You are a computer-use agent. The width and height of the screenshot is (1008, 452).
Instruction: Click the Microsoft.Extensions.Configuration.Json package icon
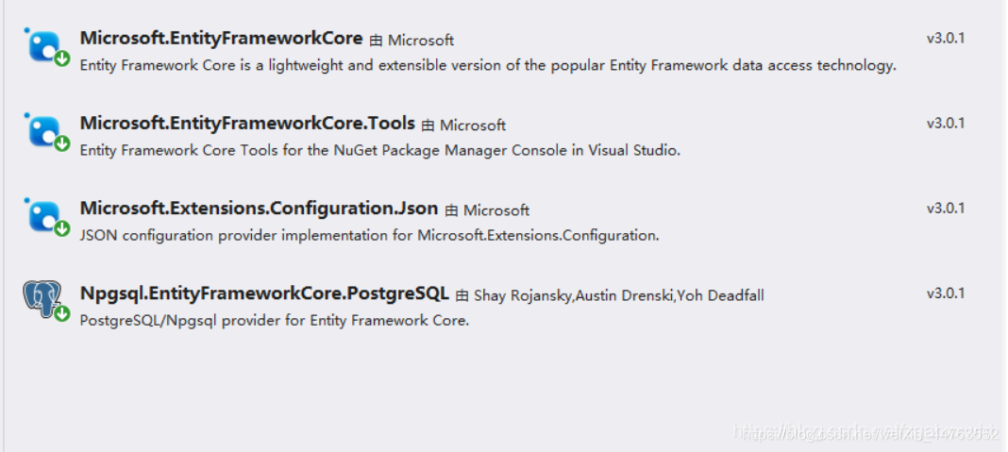43,216
